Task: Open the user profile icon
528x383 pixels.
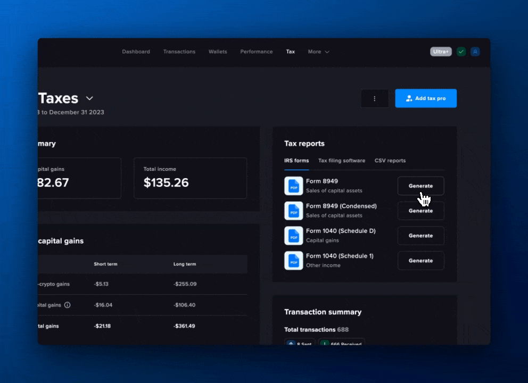Action: 475,52
